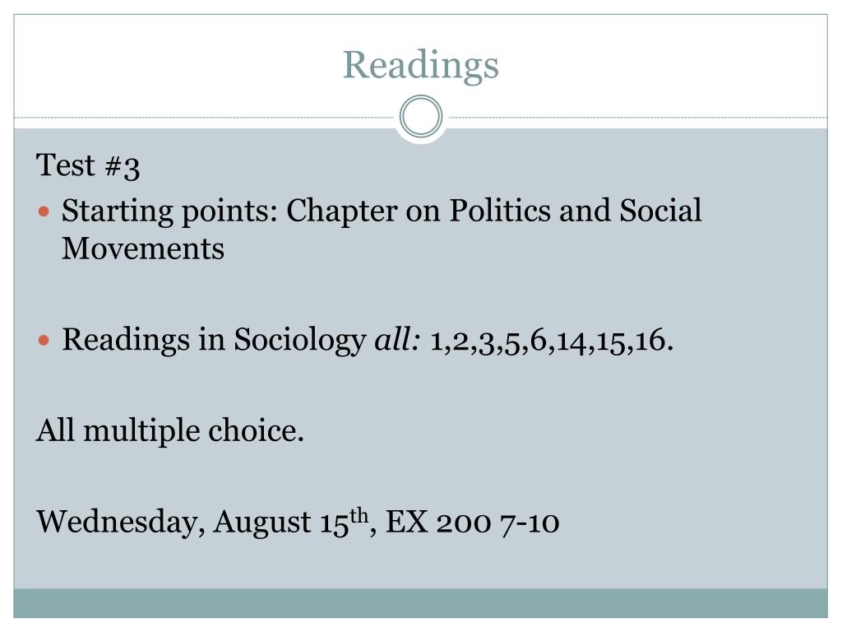The width and height of the screenshot is (842, 632).
Task: Click the teal footer bar
Action: (x=420, y=603)
